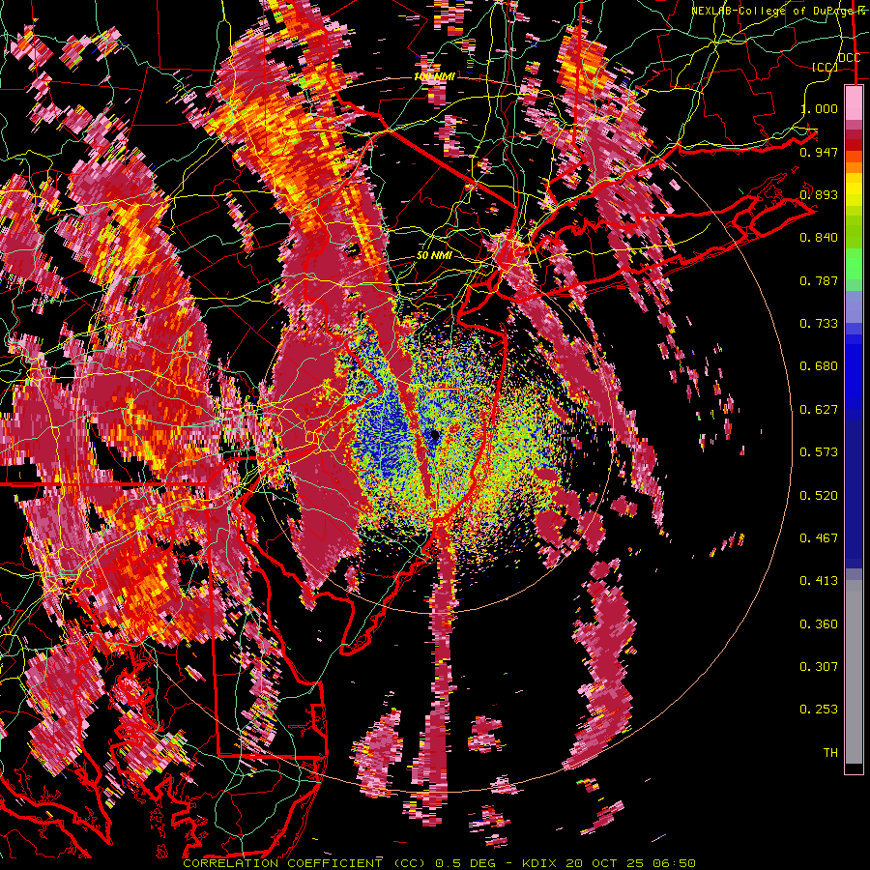The width and height of the screenshot is (870, 870).
Task: Select the 0.840 legend value
Action: pyautogui.click(x=819, y=238)
